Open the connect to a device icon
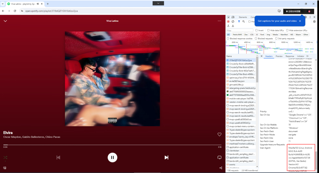Viewport: 319px width, 173px height. point(5,168)
